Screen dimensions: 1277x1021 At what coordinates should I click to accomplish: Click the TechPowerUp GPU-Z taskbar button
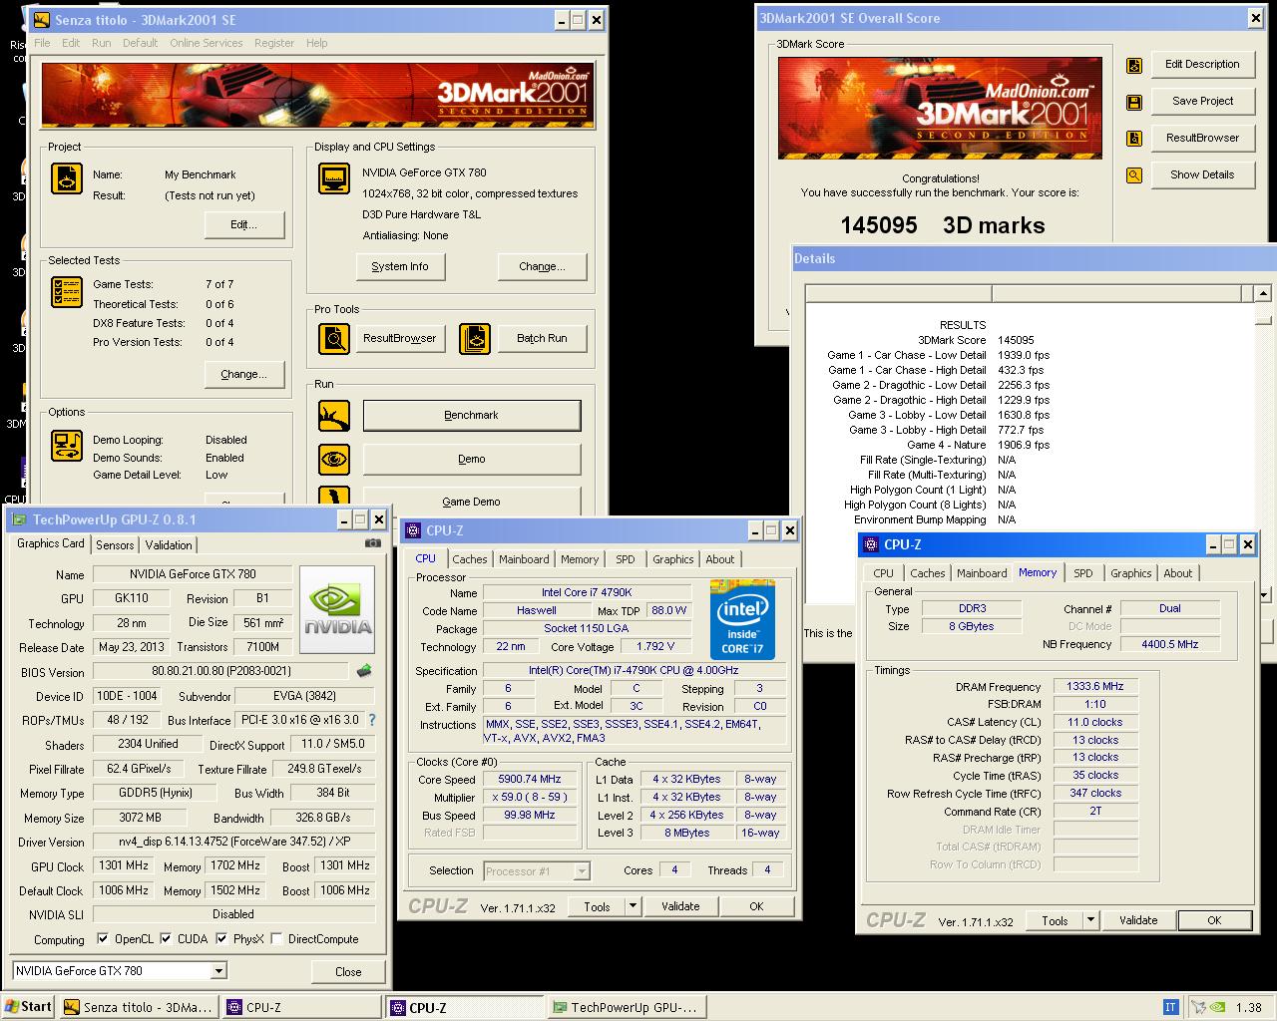click(x=627, y=1007)
